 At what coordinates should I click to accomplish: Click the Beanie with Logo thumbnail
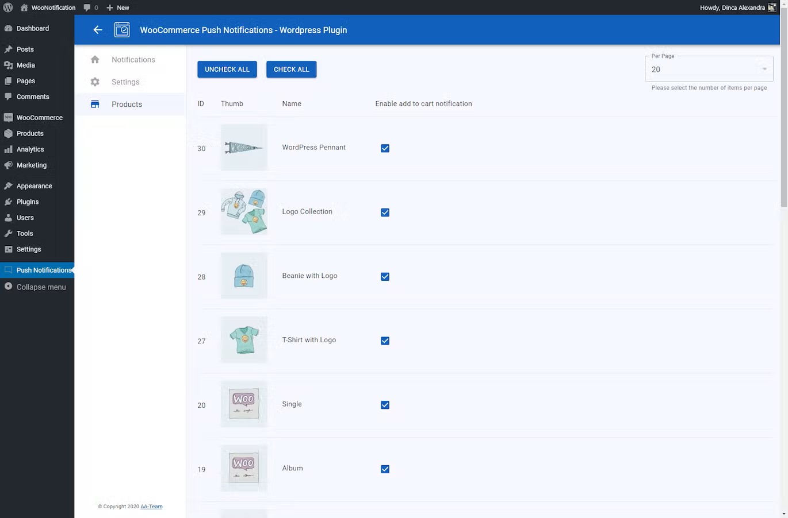tap(244, 276)
